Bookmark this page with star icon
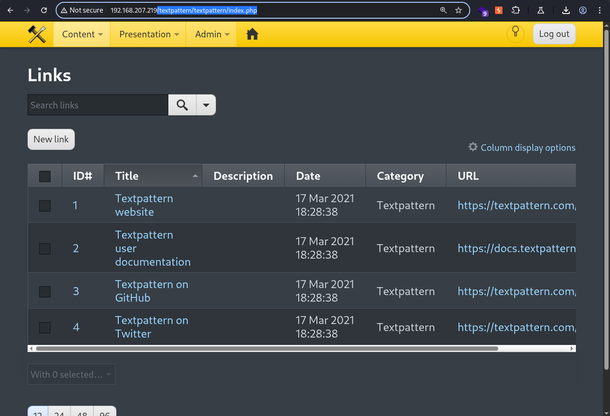The image size is (610, 416). 459,10
